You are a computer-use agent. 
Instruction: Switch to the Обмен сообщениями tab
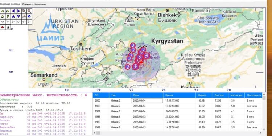tap(34, 4)
